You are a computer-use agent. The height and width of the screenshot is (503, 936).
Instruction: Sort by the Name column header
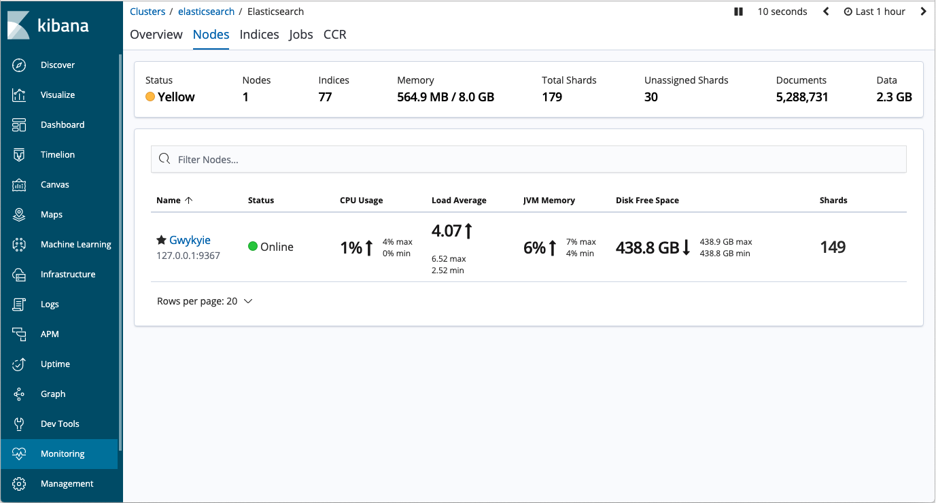point(175,201)
